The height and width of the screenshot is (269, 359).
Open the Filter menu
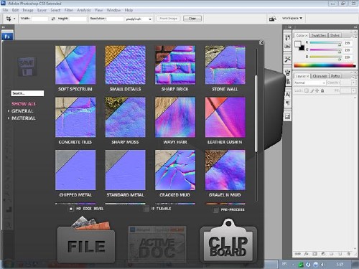(x=68, y=10)
